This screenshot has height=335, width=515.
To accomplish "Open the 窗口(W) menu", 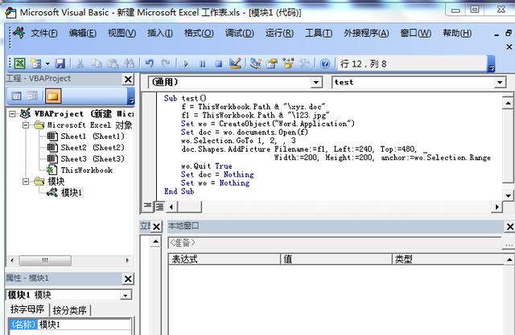I will tap(416, 33).
